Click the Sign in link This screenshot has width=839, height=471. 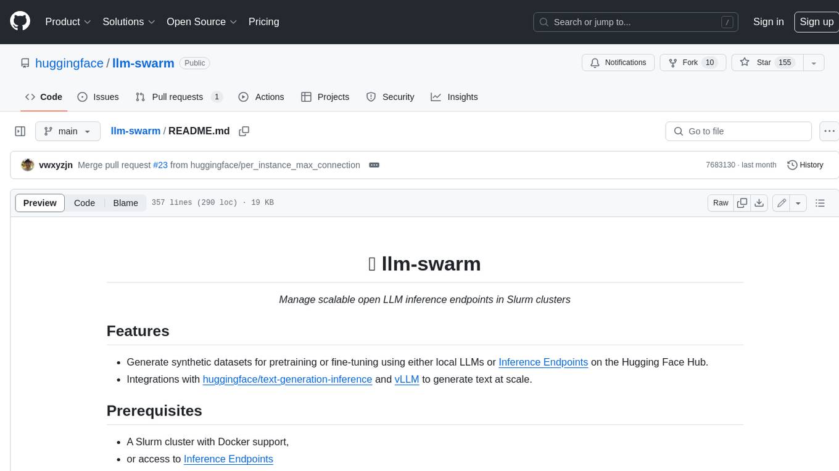(768, 22)
